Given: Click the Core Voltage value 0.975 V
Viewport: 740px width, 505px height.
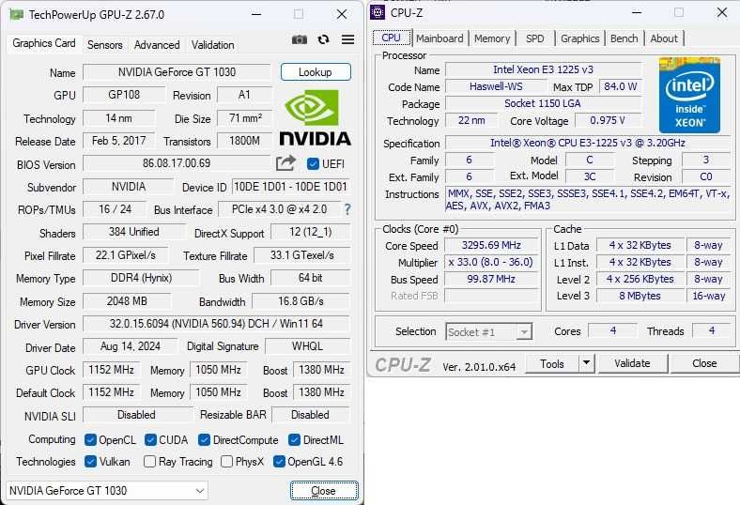Looking at the screenshot, I should pos(608,121).
